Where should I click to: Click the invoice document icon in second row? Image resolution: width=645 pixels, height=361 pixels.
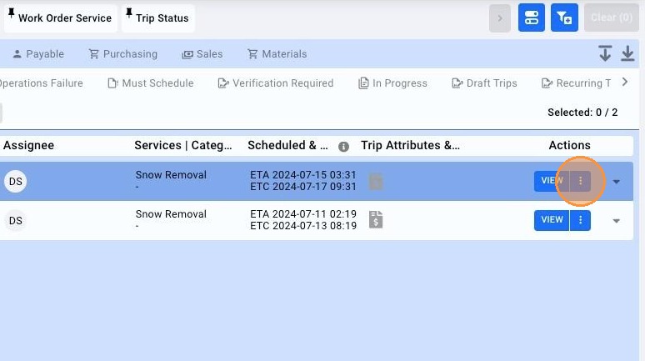[376, 220]
